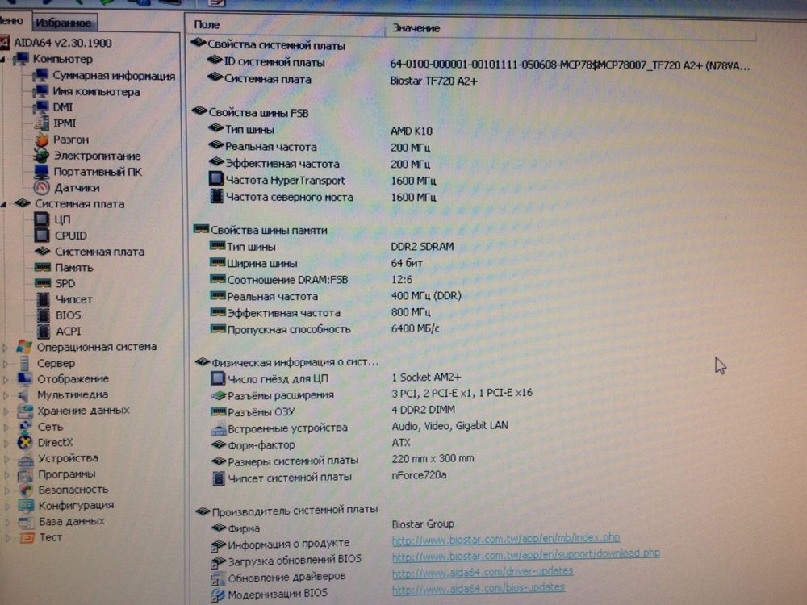The width and height of the screenshot is (807, 605).
Task: Click the DirectX icon
Action: tap(25, 442)
